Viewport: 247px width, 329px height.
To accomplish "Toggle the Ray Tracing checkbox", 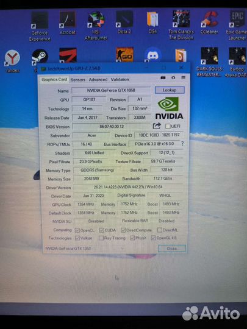I will click(x=101, y=238).
